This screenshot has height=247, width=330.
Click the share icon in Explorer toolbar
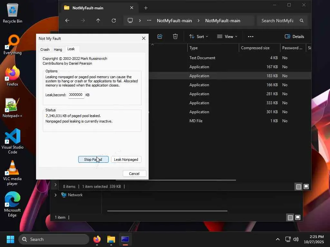point(160,36)
